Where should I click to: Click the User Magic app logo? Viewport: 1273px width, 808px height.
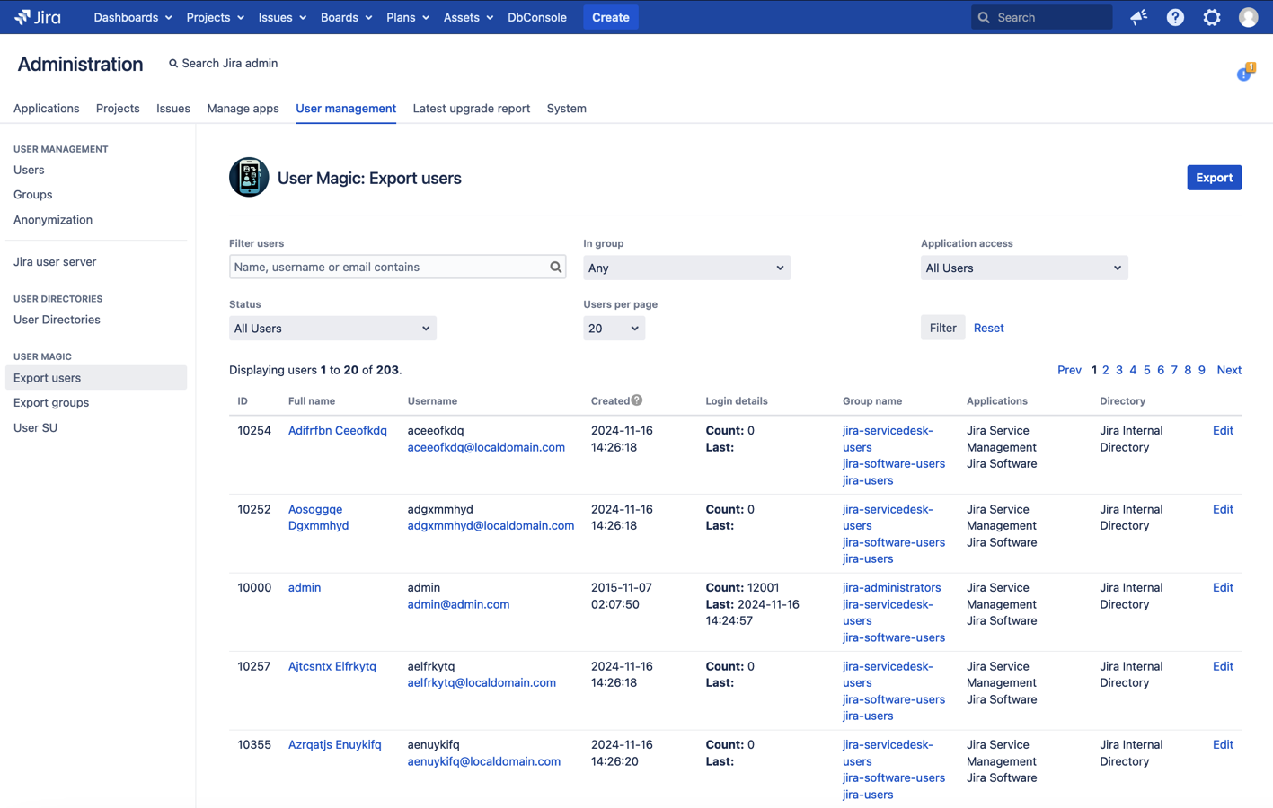pyautogui.click(x=249, y=178)
